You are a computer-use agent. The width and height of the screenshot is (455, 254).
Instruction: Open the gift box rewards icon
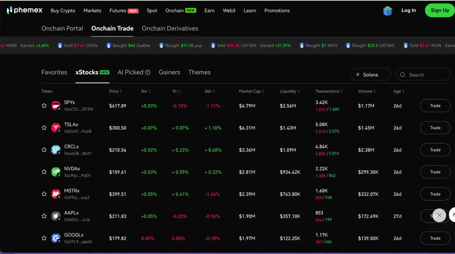point(388,11)
